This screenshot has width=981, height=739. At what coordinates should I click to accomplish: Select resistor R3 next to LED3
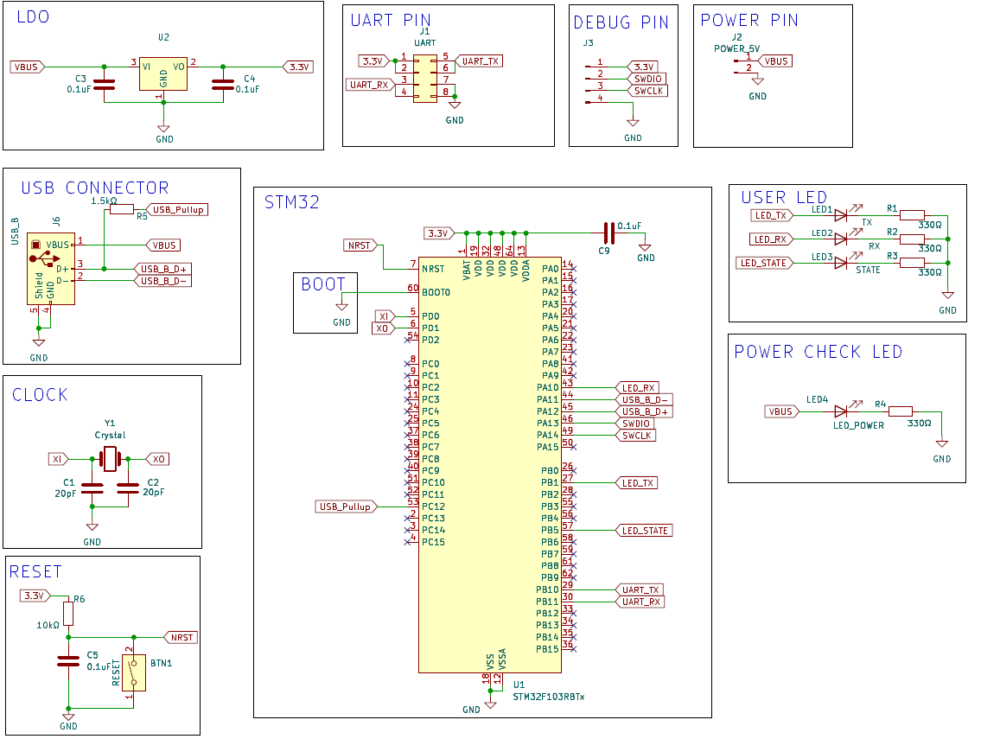pos(912,263)
